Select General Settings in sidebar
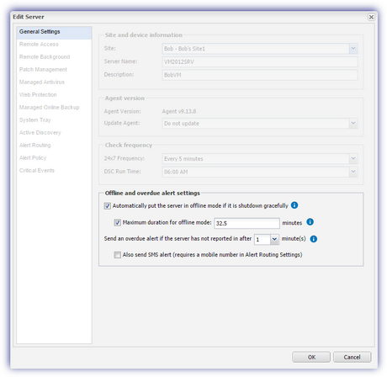The image size is (387, 377). [54, 32]
